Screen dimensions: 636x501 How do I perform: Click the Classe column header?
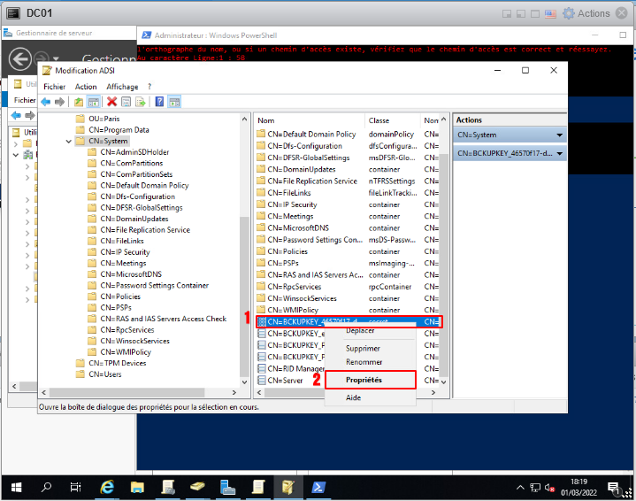coord(379,120)
